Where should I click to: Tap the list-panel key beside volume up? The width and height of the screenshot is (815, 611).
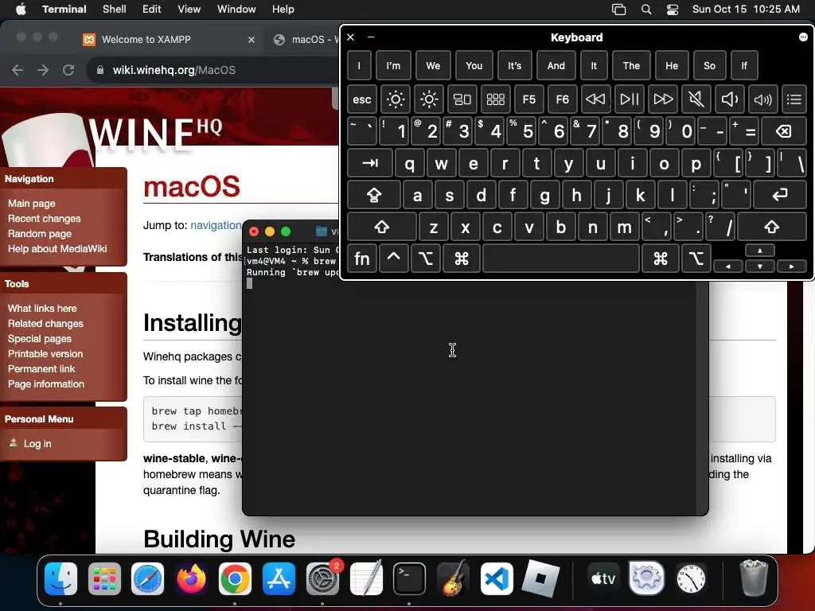coord(794,99)
